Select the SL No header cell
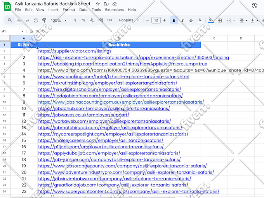 [x=24, y=45]
